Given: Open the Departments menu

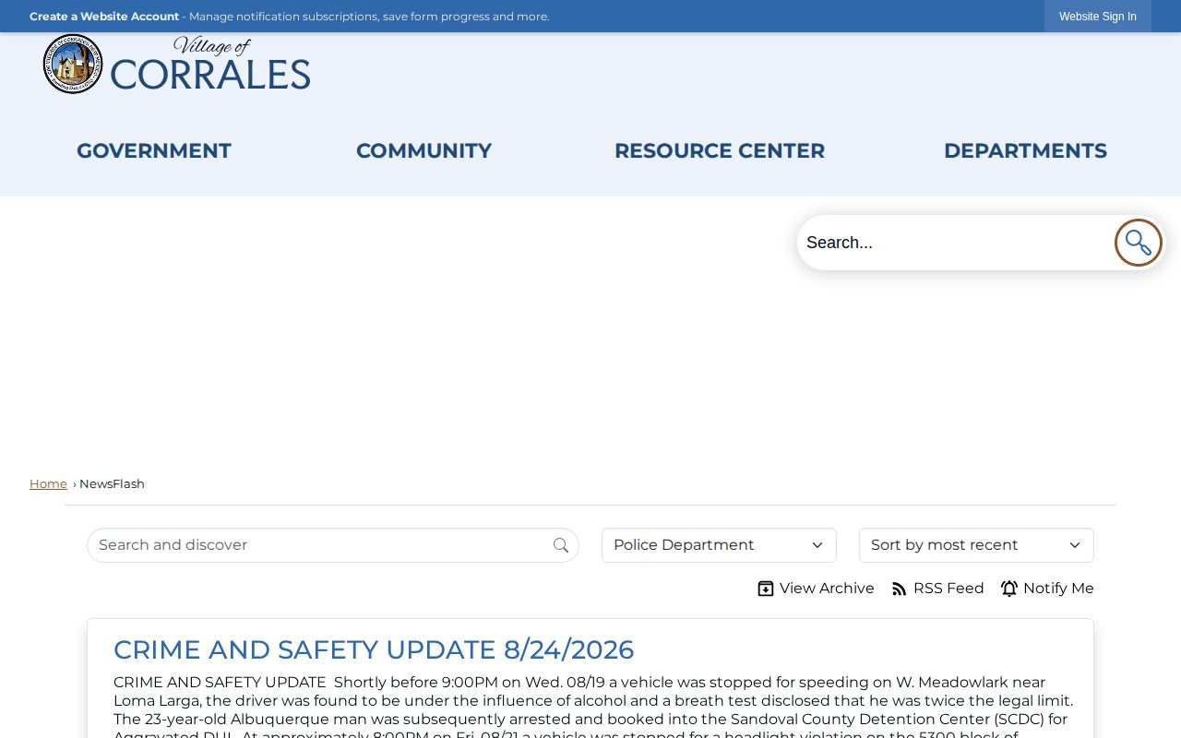Looking at the screenshot, I should click(x=1025, y=150).
